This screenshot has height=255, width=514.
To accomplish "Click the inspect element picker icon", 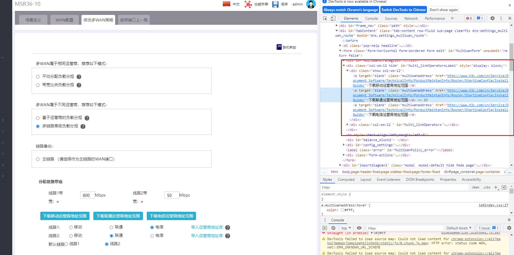I will click(325, 18).
